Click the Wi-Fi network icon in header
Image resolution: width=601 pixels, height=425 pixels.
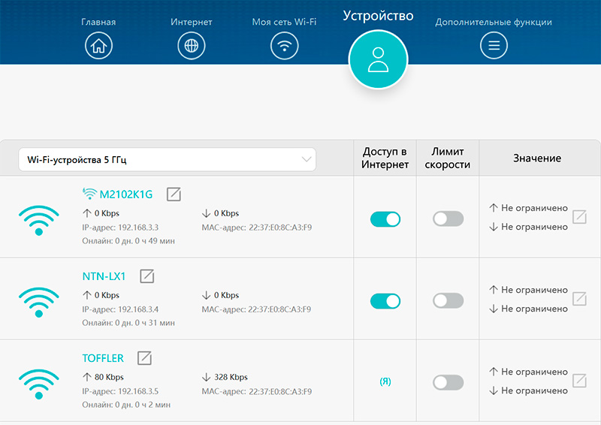coord(284,46)
